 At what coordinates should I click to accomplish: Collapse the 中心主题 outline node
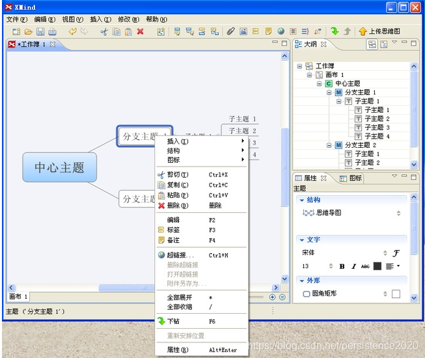click(320, 84)
